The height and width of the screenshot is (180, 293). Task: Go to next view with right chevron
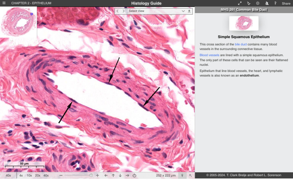click(124, 11)
